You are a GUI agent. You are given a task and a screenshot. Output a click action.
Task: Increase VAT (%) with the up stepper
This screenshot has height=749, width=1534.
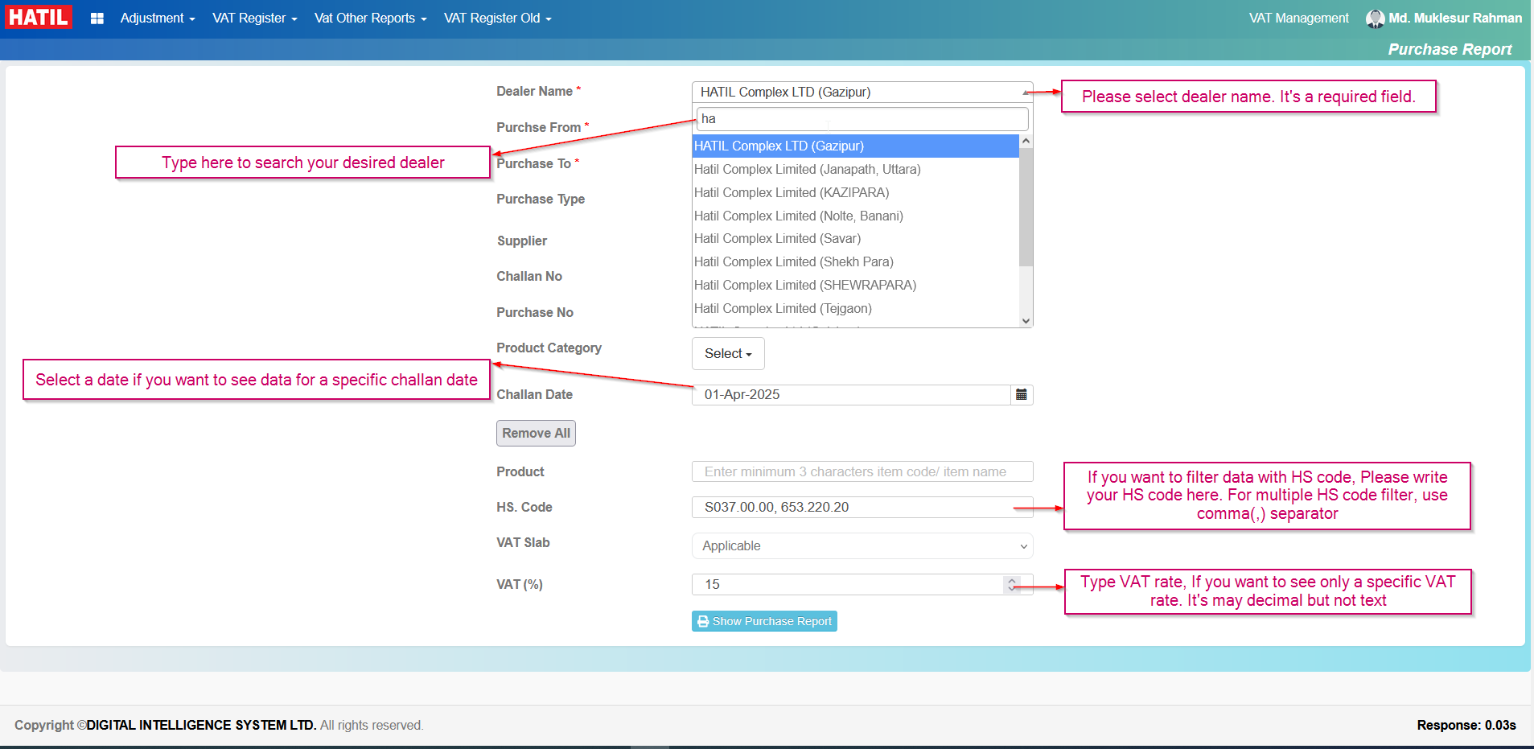coord(1012,581)
